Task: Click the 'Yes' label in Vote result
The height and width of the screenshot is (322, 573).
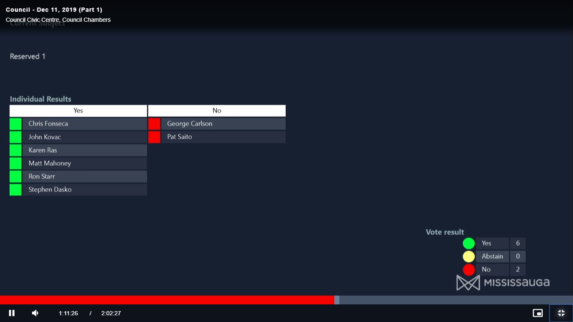Action: [x=487, y=243]
